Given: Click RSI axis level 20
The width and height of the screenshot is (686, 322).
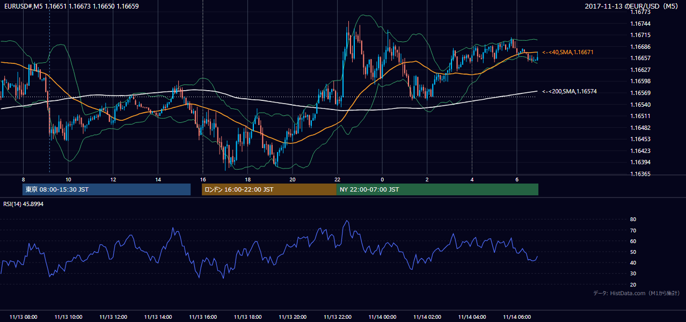Looking at the screenshot, I should pos(633,284).
